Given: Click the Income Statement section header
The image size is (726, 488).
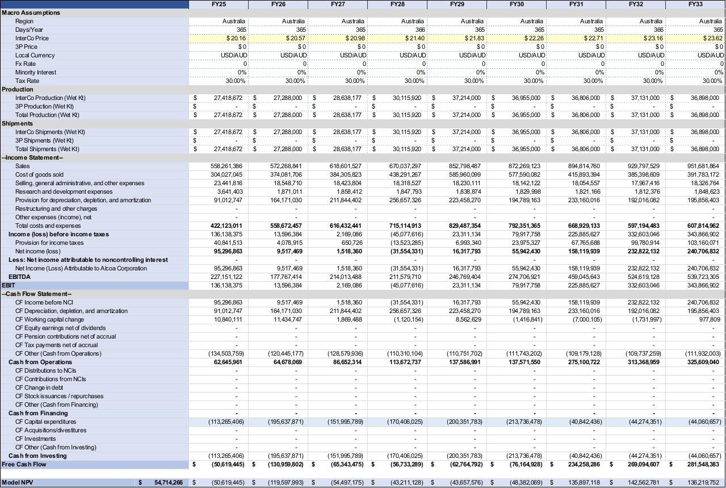Looking at the screenshot, I should [32, 157].
